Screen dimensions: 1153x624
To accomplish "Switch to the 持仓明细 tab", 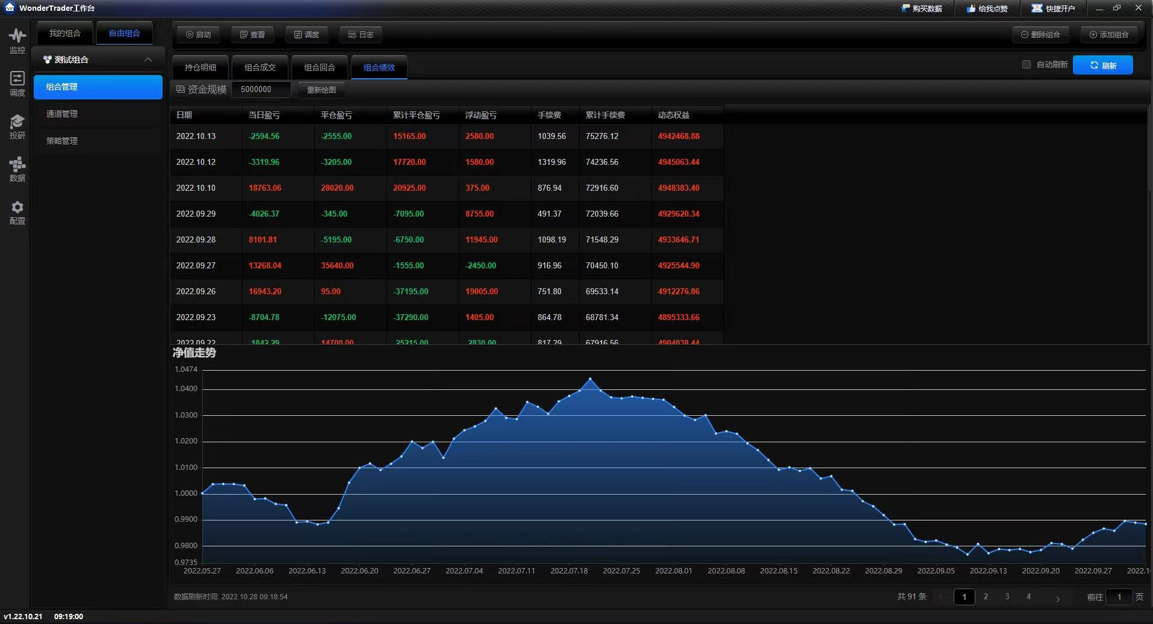I will coord(200,67).
